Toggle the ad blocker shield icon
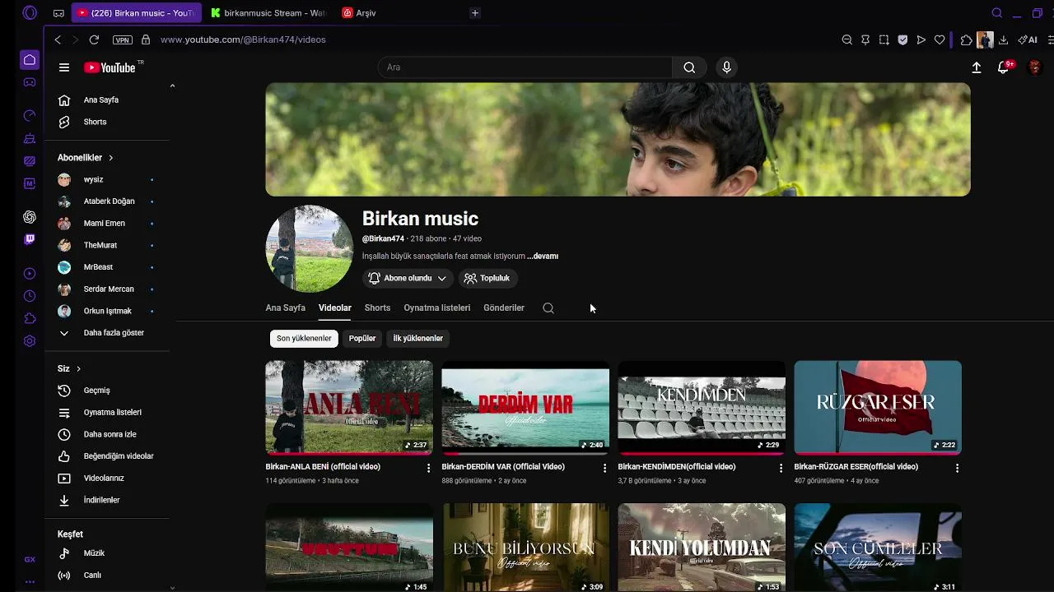 (x=902, y=39)
